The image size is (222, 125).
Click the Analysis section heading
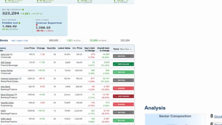(x=155, y=108)
